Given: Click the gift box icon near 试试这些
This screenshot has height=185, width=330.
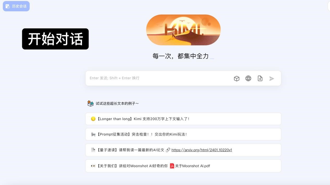Looking at the screenshot, I should tap(90, 104).
